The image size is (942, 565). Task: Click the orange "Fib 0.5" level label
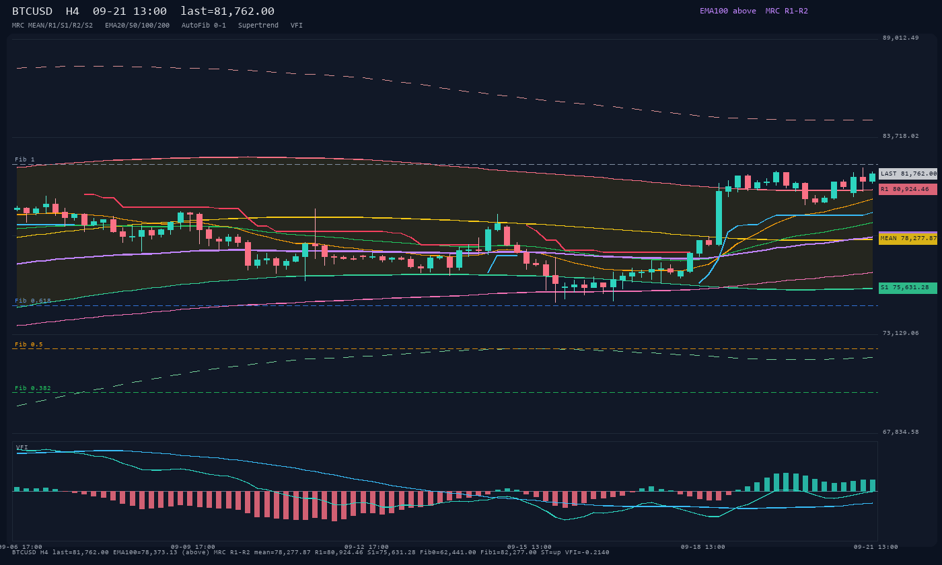[29, 344]
